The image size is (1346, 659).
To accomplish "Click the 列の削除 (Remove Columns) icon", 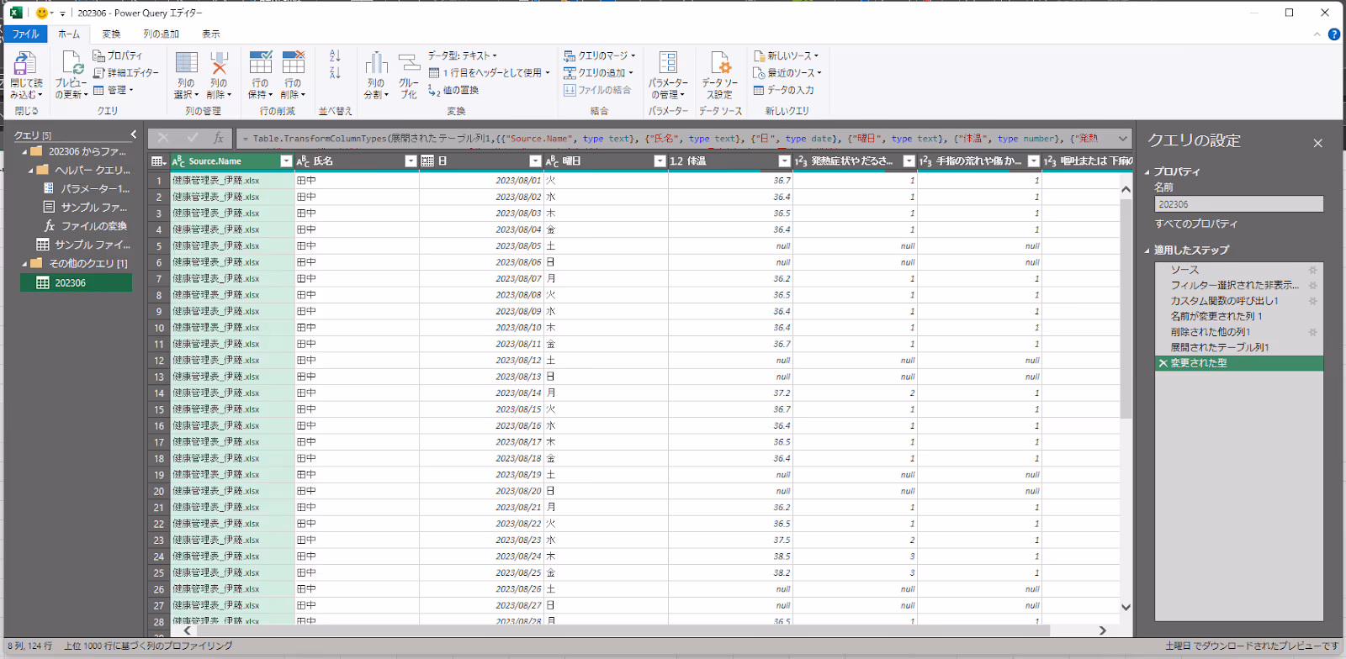I will [x=219, y=63].
